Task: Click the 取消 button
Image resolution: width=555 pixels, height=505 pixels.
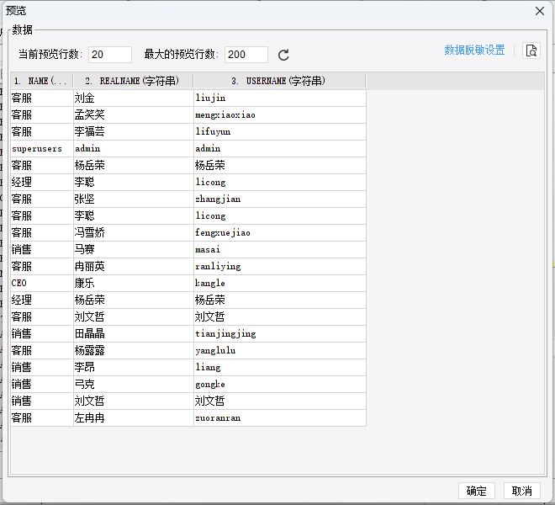Action: pos(521,491)
